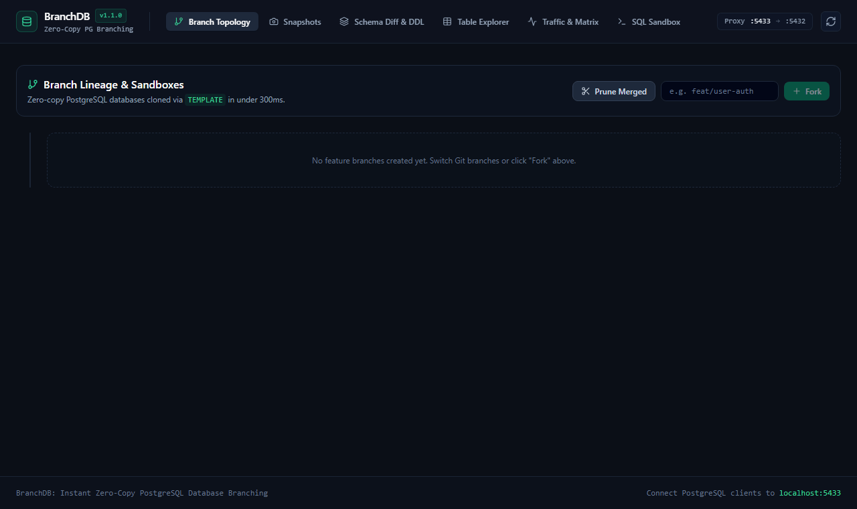
Task: Go to the Table Explorer tab
Action: coord(476,21)
